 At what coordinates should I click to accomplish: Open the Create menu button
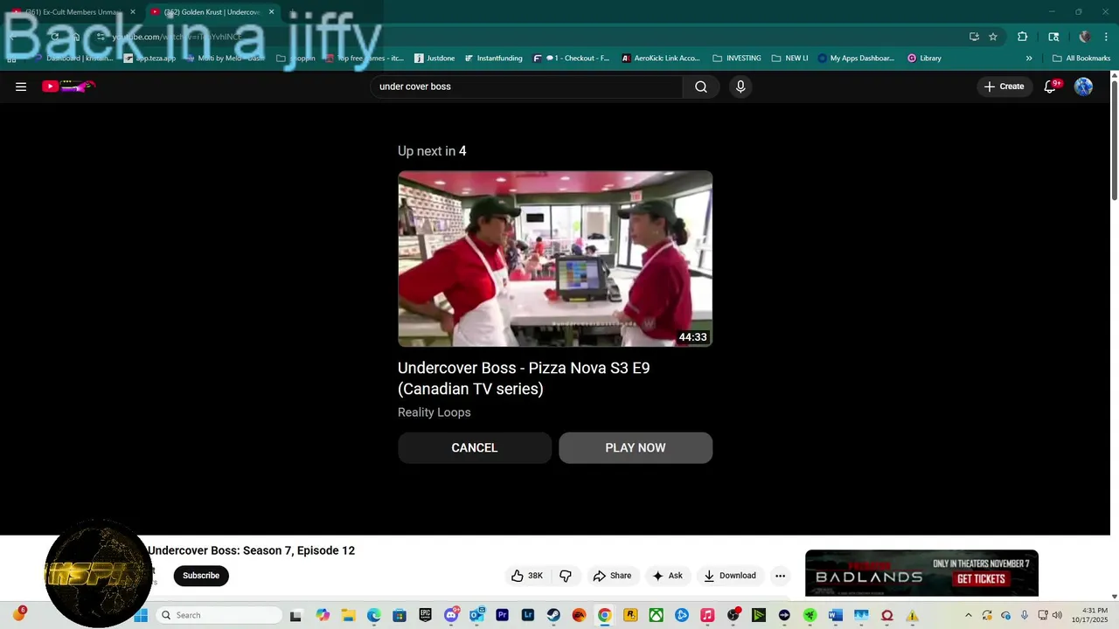tap(1004, 86)
